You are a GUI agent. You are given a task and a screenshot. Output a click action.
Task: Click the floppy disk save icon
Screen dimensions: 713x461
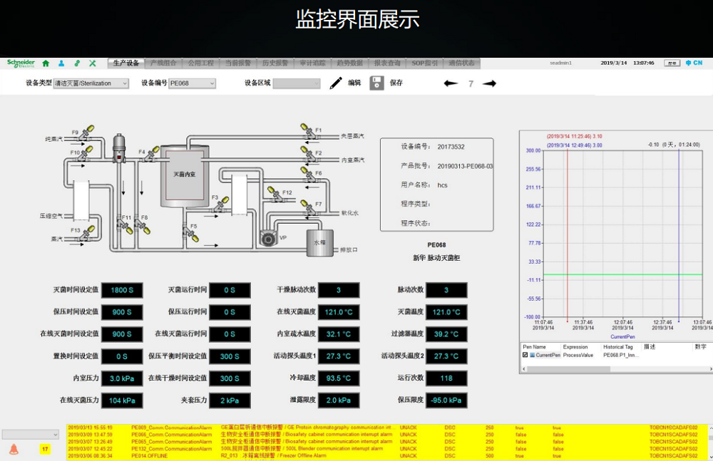point(376,83)
